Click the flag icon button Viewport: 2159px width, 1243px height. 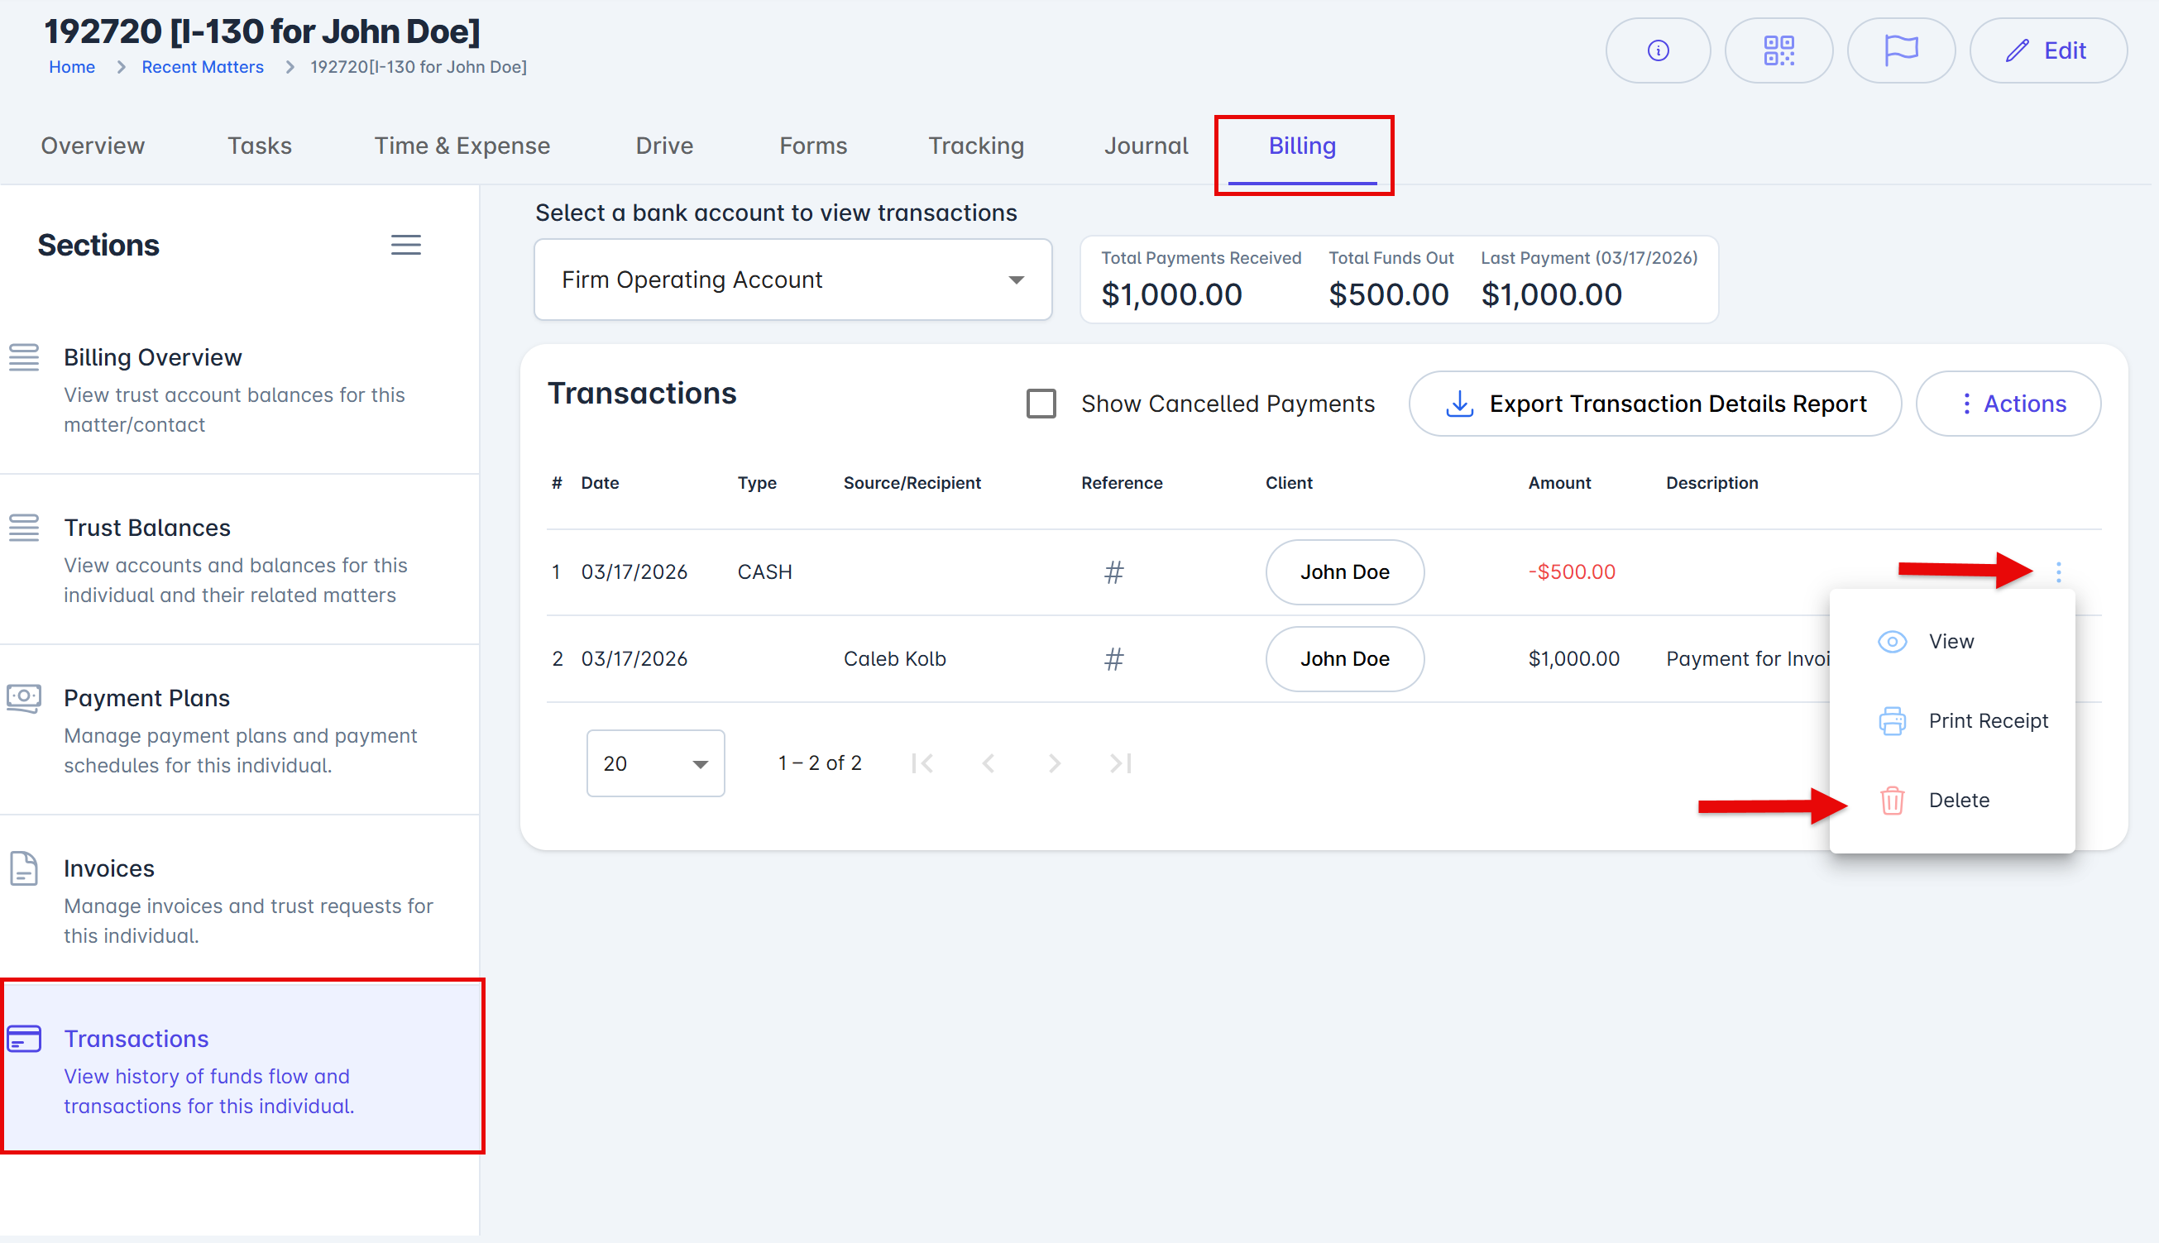[x=1900, y=51]
